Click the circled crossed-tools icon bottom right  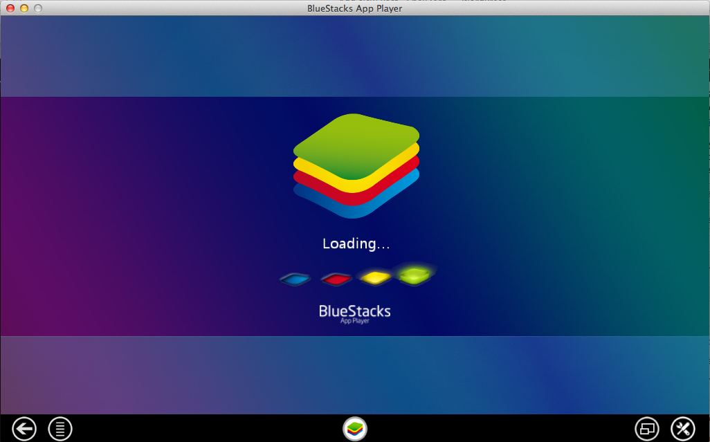(x=684, y=429)
